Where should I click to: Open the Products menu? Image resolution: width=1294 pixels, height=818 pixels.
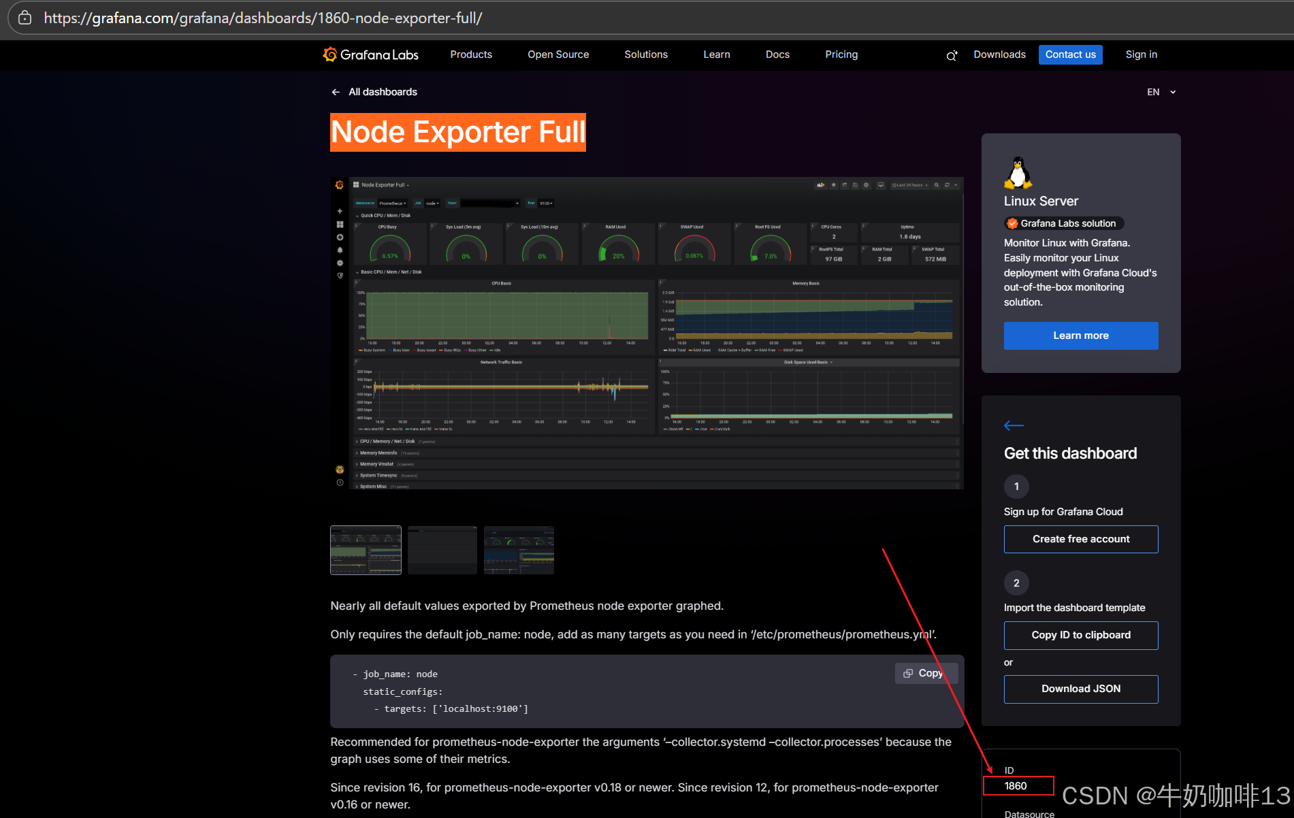pos(471,54)
